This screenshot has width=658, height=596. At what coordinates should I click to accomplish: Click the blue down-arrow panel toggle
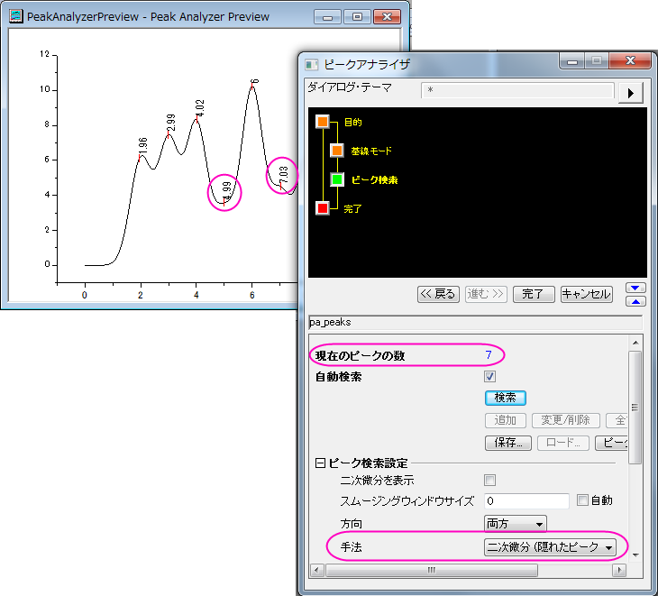point(635,288)
